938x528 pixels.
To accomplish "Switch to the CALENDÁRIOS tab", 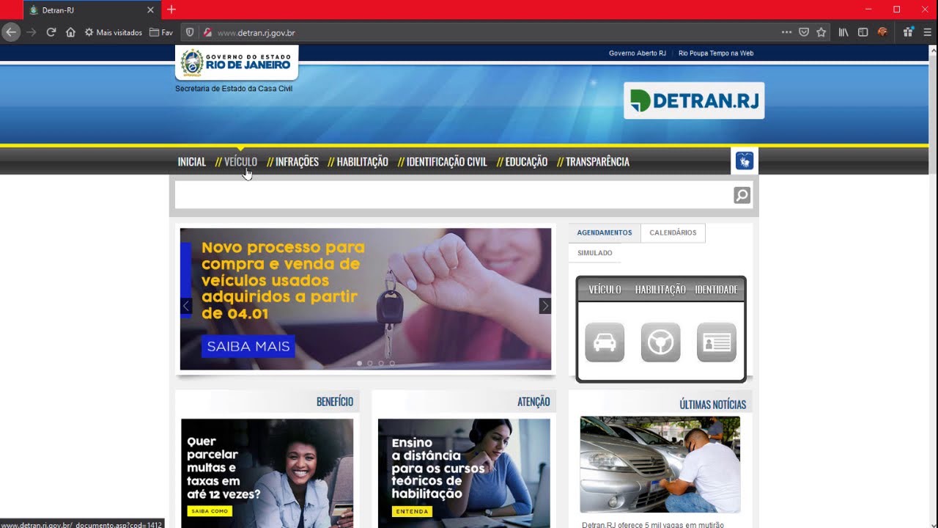I will tap(673, 232).
